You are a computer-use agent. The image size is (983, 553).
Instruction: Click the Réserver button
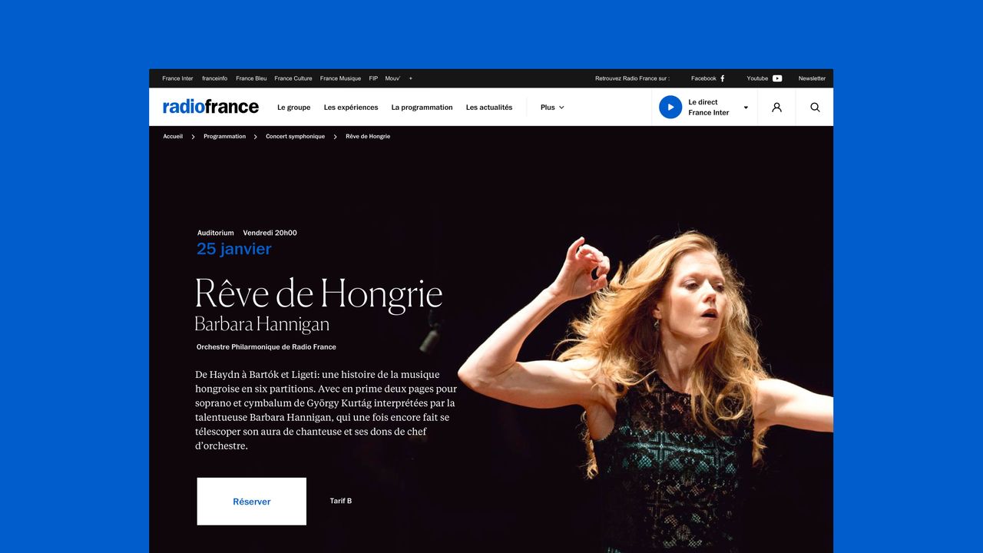252,502
